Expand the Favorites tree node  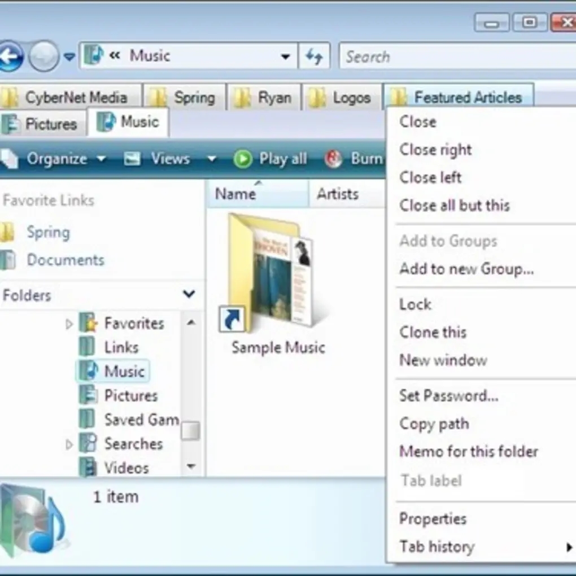(x=69, y=323)
